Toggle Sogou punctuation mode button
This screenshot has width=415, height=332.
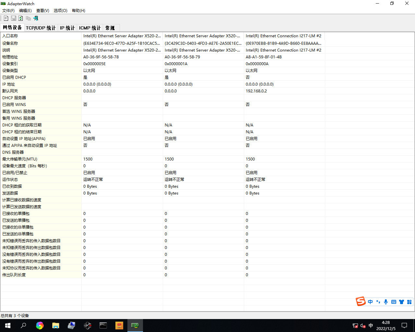[378, 302]
